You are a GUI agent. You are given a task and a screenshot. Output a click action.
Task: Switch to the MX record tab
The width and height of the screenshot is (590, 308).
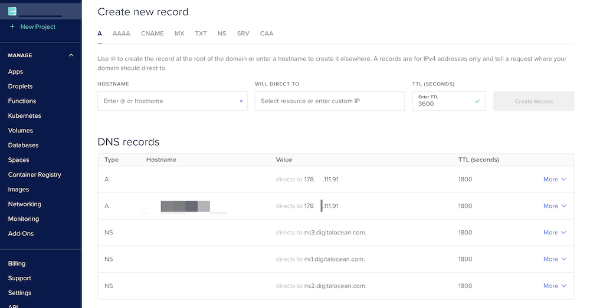(179, 34)
